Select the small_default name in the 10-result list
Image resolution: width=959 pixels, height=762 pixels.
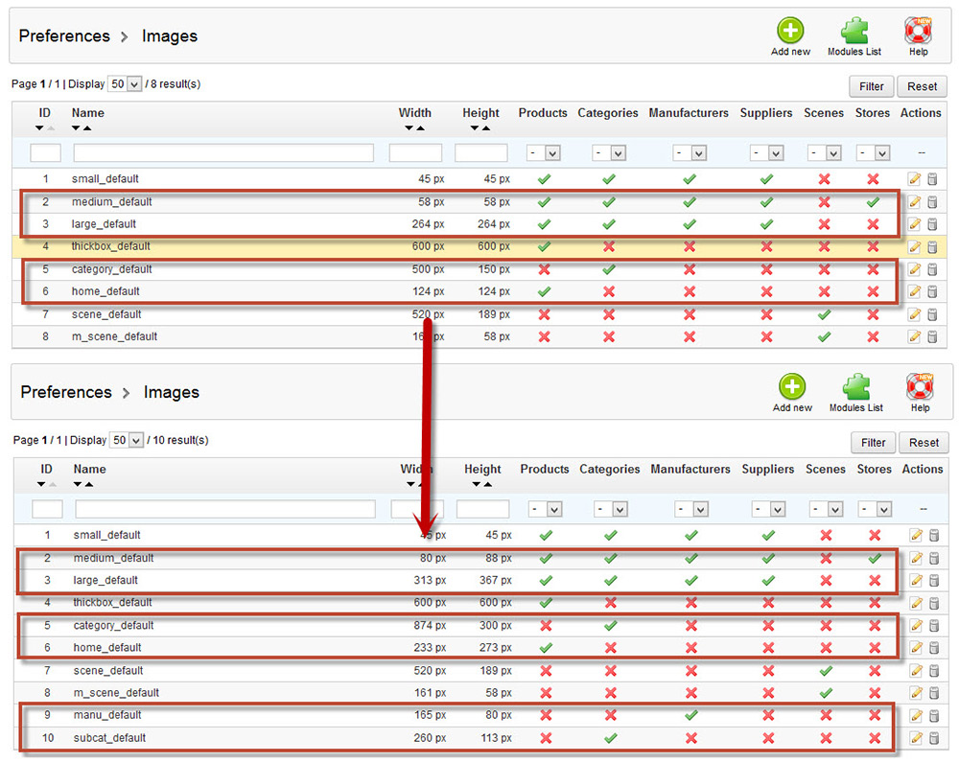[x=107, y=535]
